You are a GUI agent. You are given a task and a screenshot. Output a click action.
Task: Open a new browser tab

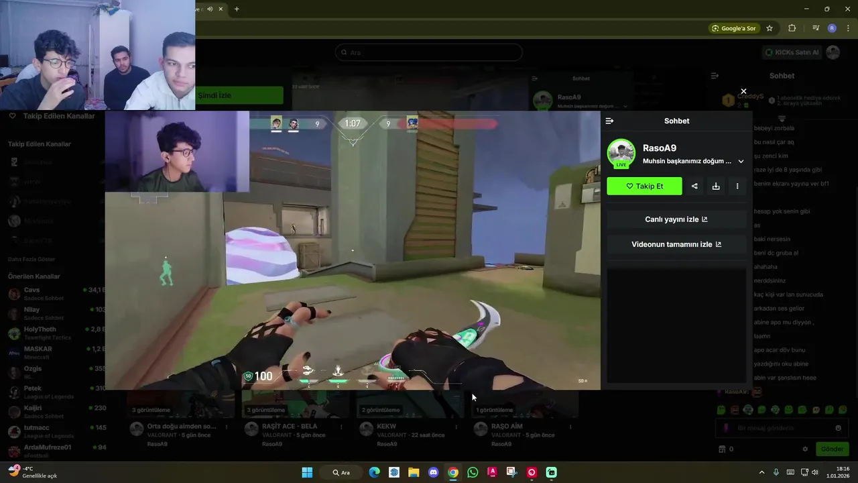pos(237,9)
